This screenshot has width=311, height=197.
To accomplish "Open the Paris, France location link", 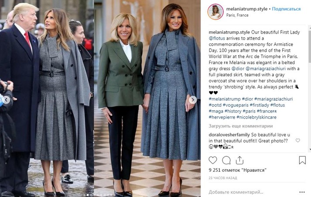I will 237,15.
